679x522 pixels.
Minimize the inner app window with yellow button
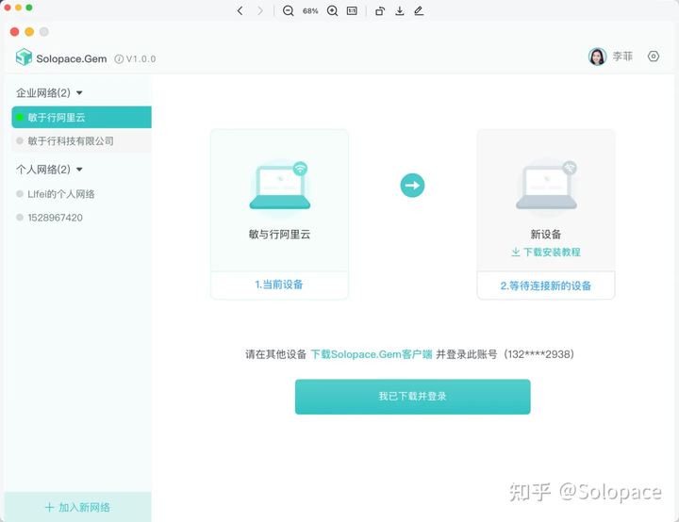pos(29,32)
